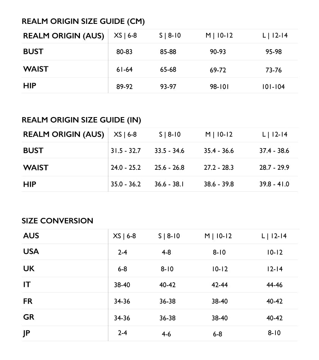Select the hip value 93-97
Image resolution: width=319 pixels, height=360 pixels.
click(x=168, y=87)
